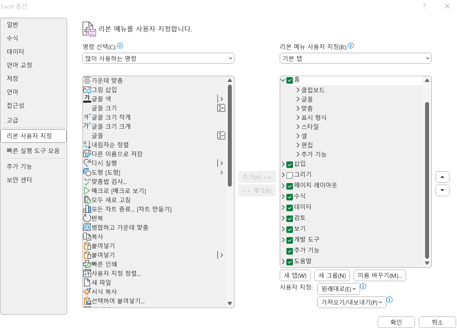Select the 그림 삽입 picture icon
Screen dimensions: 457x328
pos(87,90)
